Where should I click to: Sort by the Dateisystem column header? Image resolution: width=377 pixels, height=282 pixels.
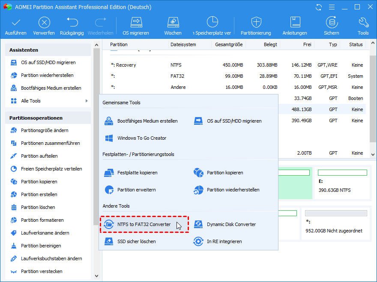[183, 44]
